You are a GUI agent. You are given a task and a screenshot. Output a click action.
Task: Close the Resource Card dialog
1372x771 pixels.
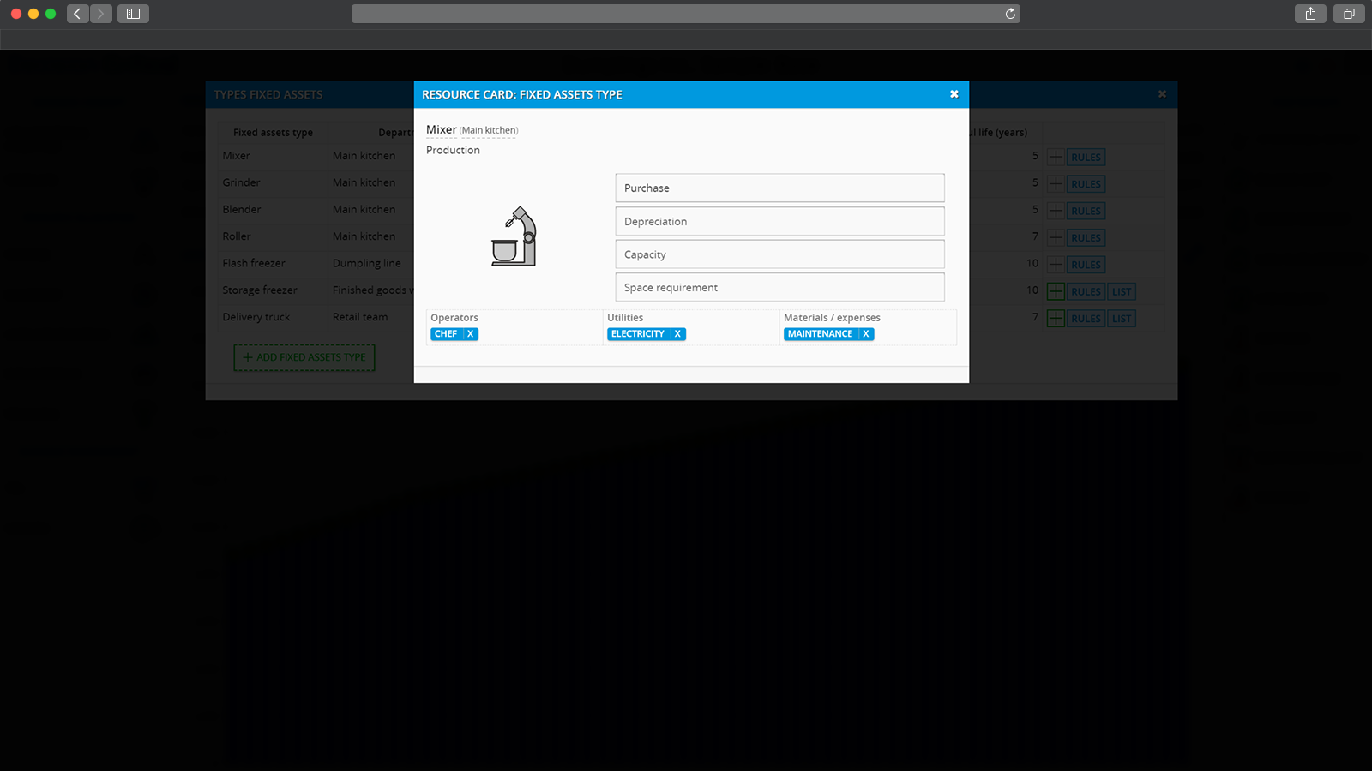(x=954, y=94)
